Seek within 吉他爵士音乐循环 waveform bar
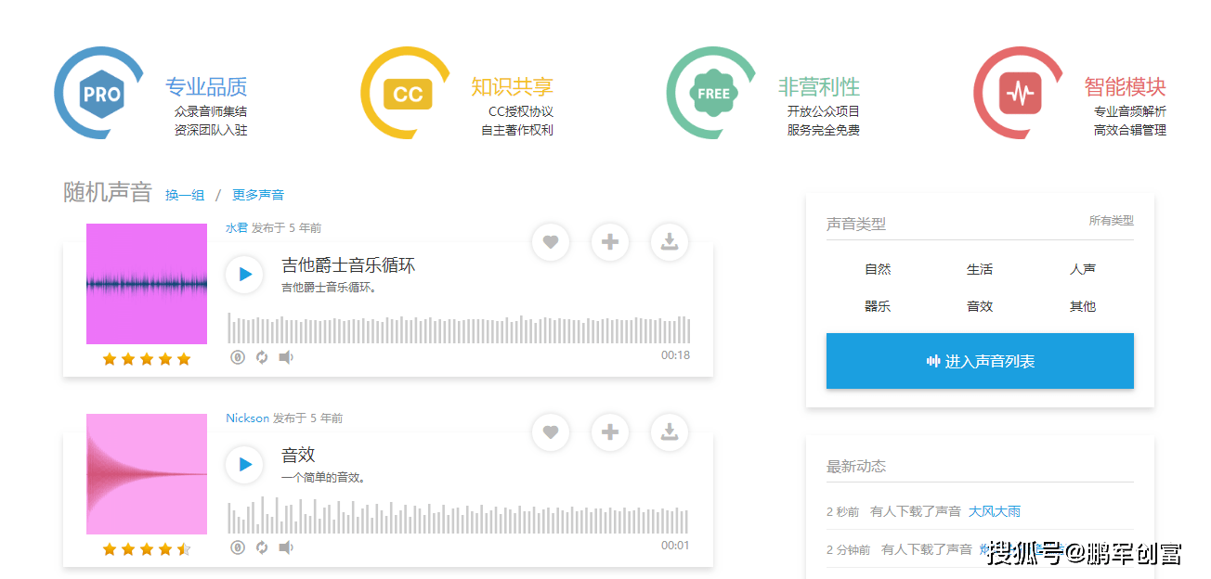 459,329
